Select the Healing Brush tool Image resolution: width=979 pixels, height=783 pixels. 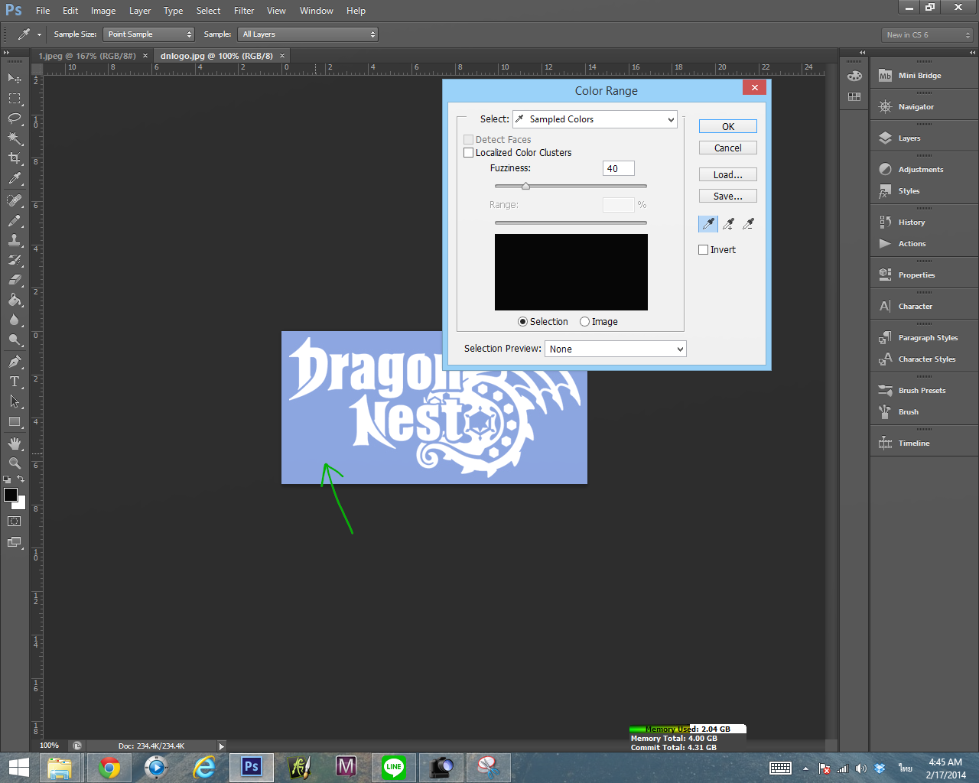point(15,200)
